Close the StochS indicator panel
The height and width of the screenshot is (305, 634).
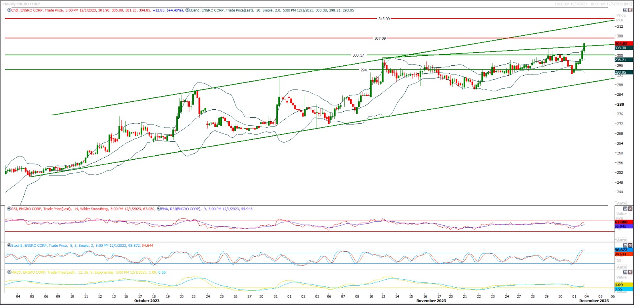pyautogui.click(x=630, y=246)
